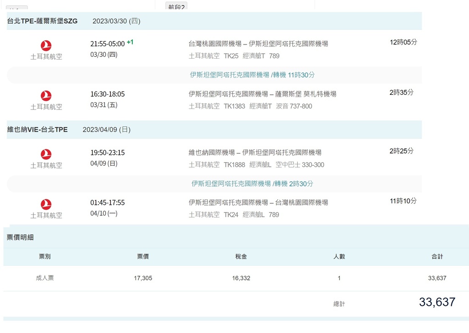Click aircraft type 波音 737-800
This screenshot has height=333, width=469.
pos(294,106)
